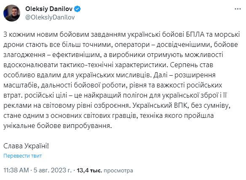246x180 pixels.
Task: Click the word оператори in the tweet
Action: click(x=132, y=45)
